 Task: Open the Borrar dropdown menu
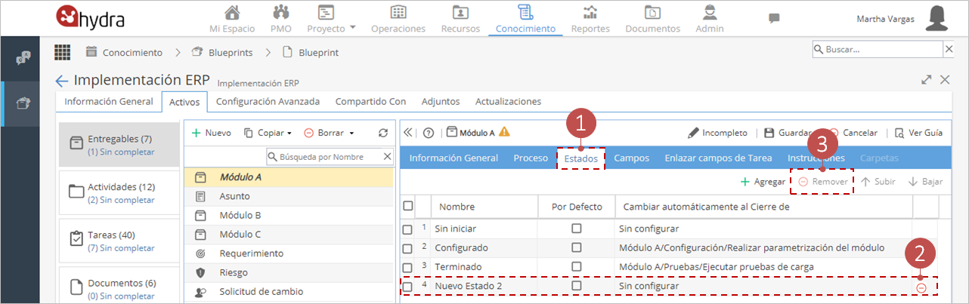329,133
